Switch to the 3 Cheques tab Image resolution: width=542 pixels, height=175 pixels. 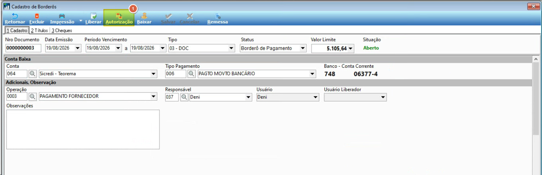click(x=61, y=30)
